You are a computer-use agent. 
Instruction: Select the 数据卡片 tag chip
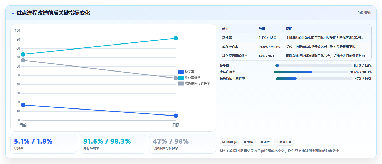click(284, 142)
